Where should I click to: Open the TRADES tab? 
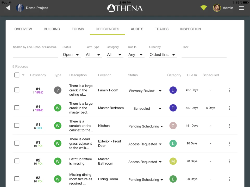coord(162,29)
